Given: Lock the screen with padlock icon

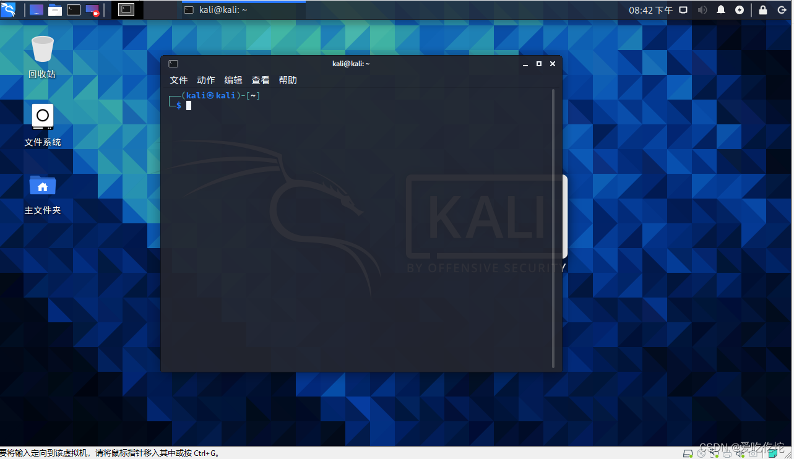Looking at the screenshot, I should tap(763, 10).
